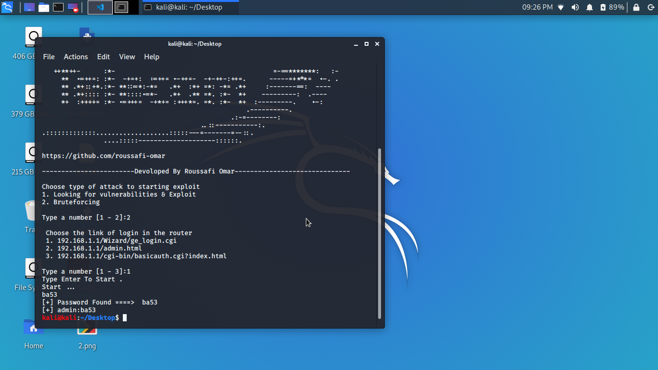Show notifications via the bell icon

tap(590, 7)
